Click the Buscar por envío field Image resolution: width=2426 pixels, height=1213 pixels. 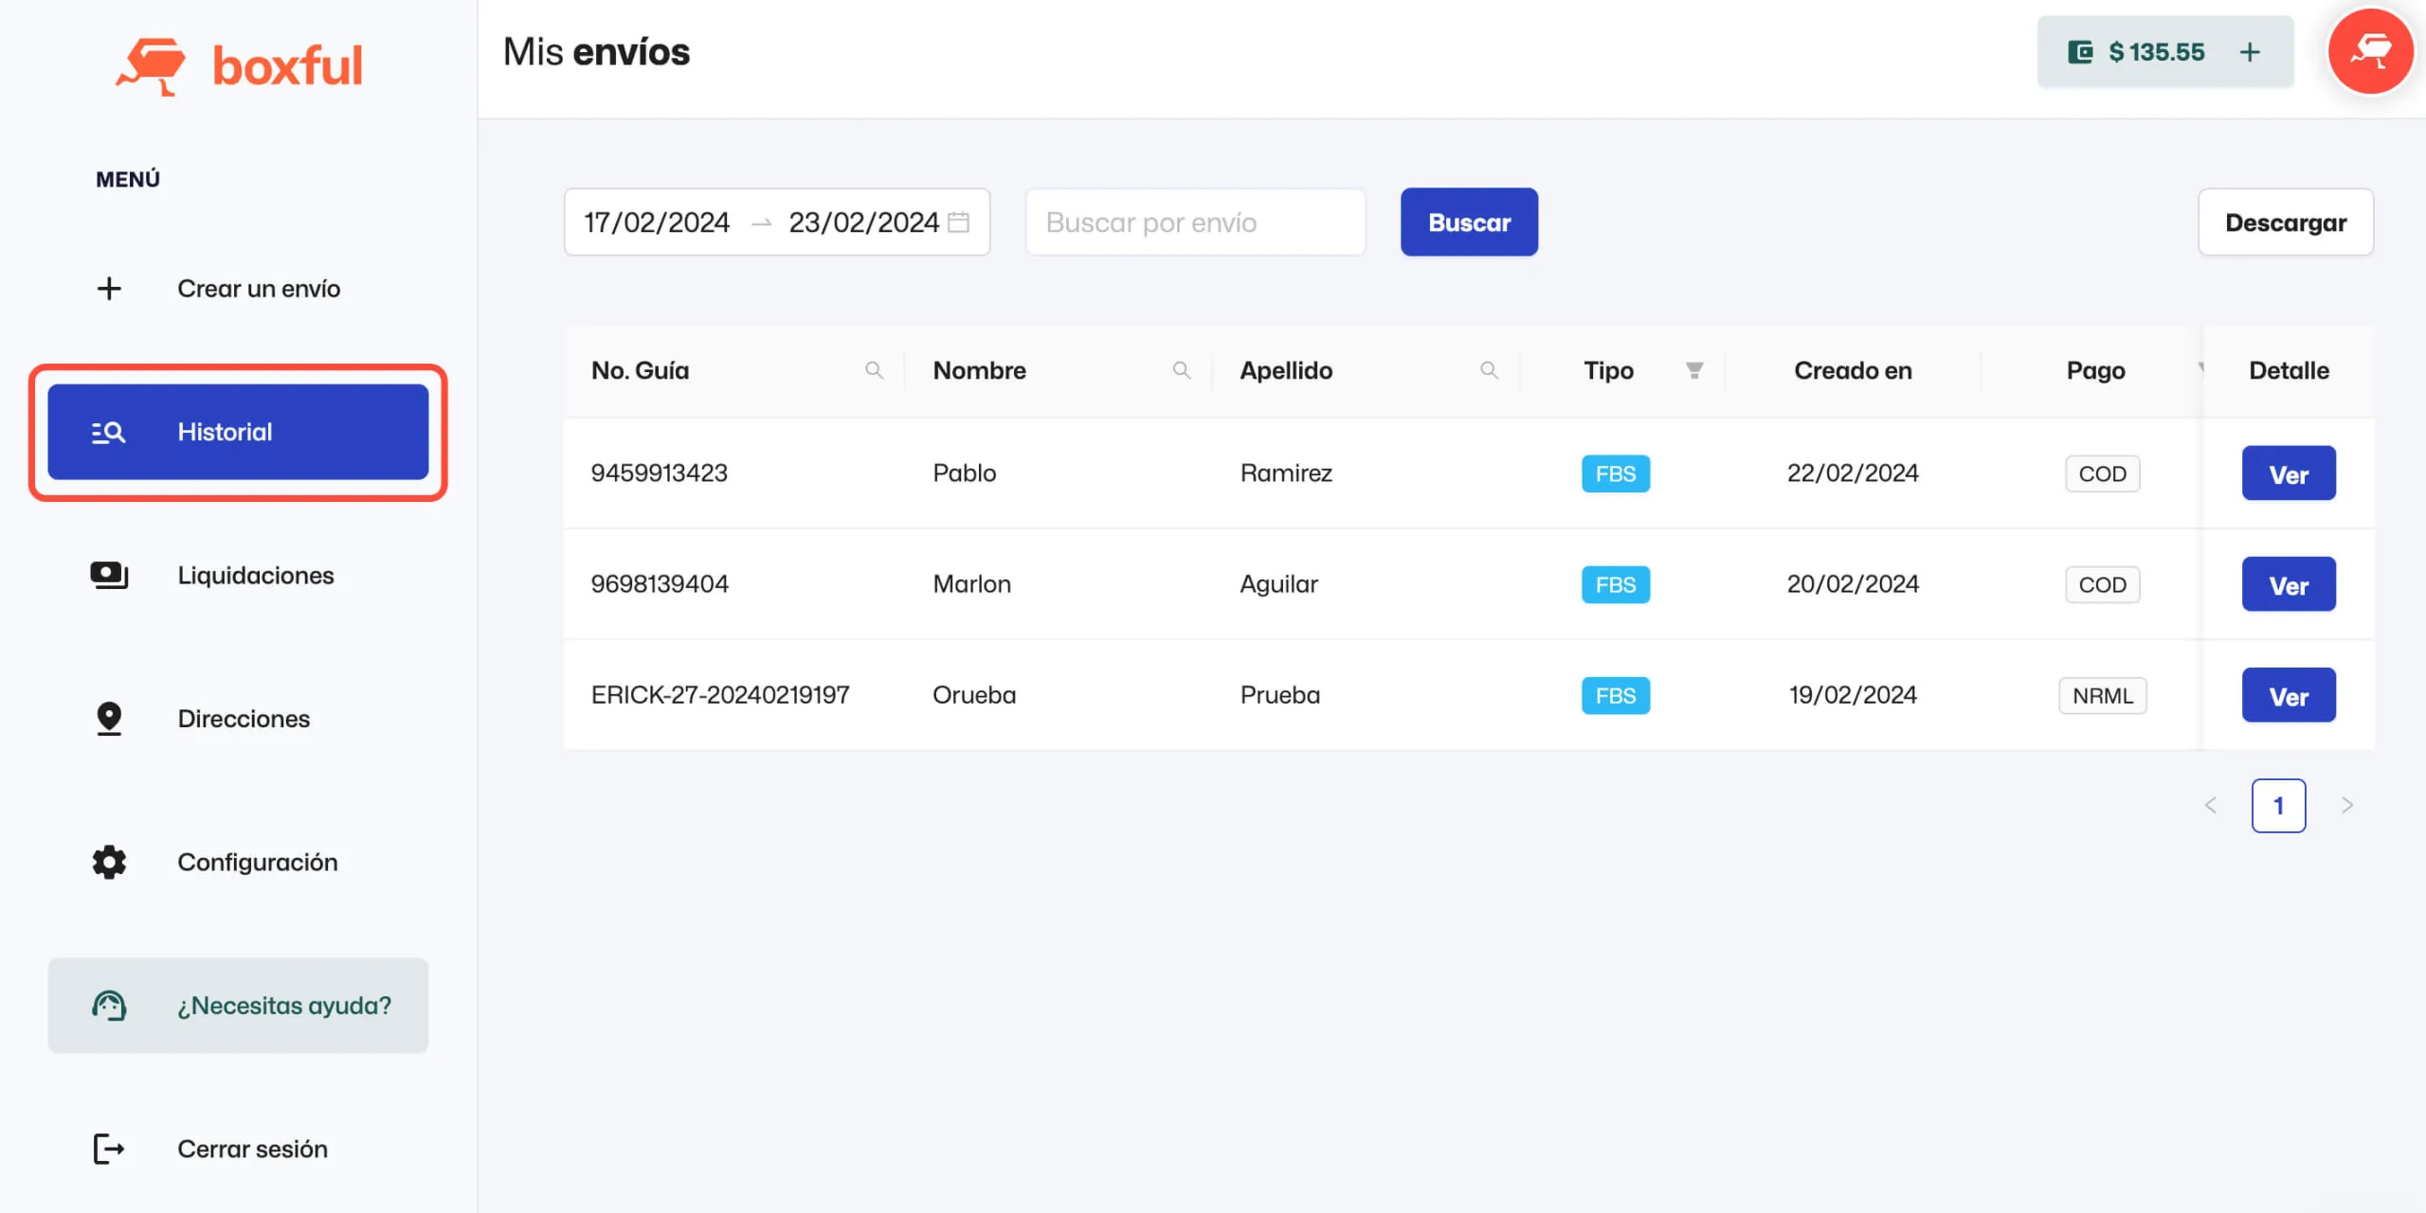1195,223
